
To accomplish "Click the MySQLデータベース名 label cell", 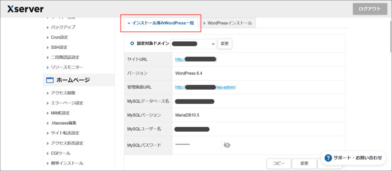I will pyautogui.click(x=148, y=101).
